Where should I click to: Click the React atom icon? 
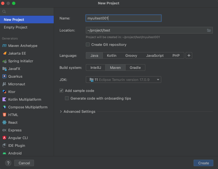4,122
